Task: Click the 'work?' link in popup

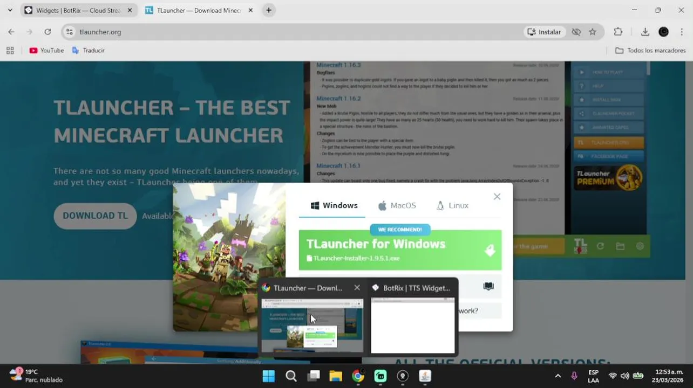Action: click(x=468, y=311)
